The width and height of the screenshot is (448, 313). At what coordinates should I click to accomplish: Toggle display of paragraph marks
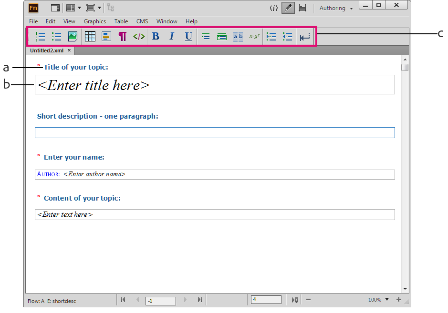click(x=122, y=36)
